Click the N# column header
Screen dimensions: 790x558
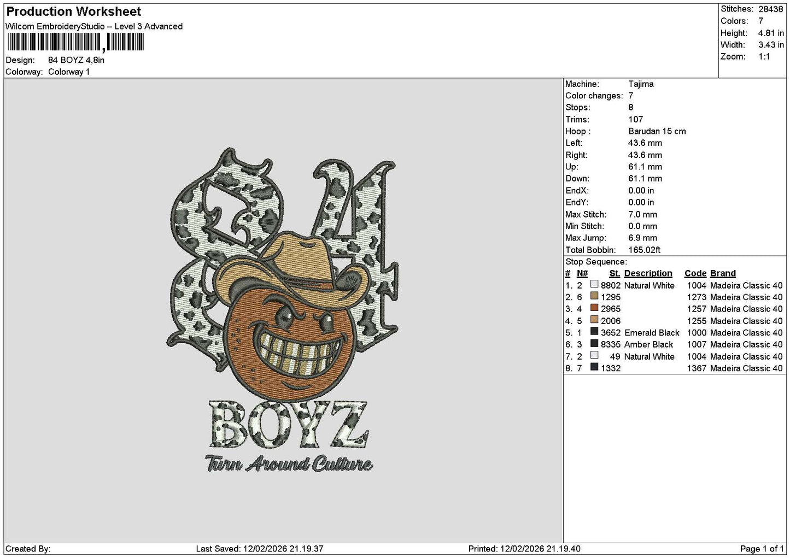click(582, 273)
